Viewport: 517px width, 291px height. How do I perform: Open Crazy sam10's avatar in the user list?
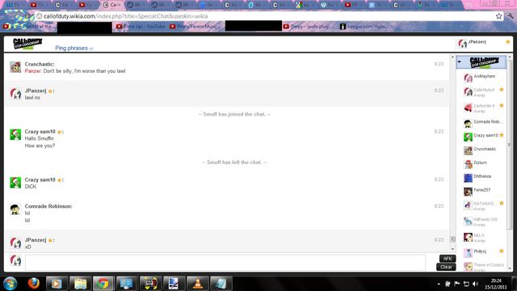(x=468, y=137)
